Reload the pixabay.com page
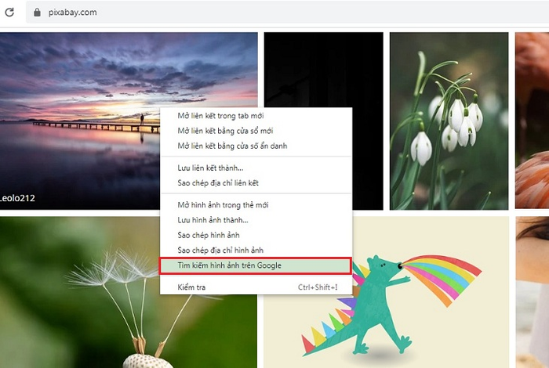The height and width of the screenshot is (368, 549). [9, 13]
